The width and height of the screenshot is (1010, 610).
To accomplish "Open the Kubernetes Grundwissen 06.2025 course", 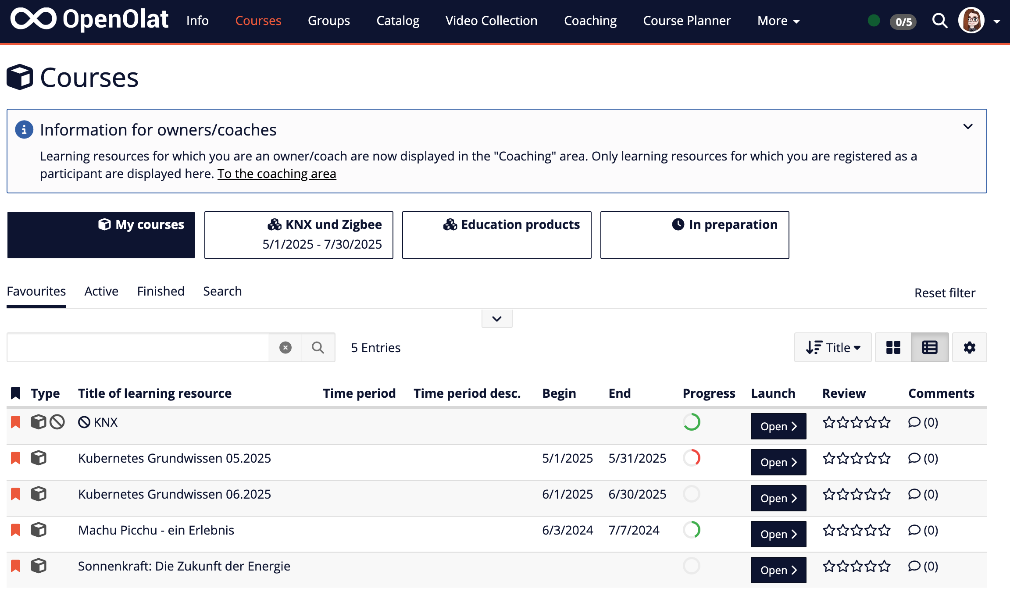I will click(778, 498).
